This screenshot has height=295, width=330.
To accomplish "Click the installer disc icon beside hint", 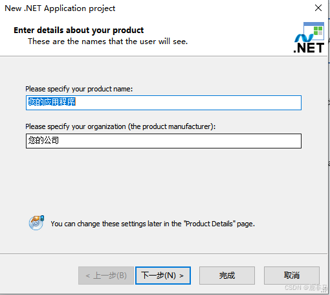I will 36,223.
